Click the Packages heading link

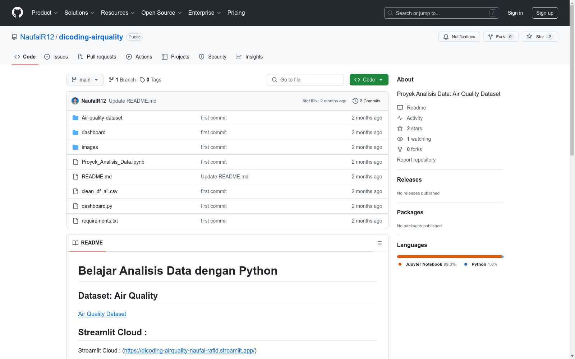pos(410,212)
